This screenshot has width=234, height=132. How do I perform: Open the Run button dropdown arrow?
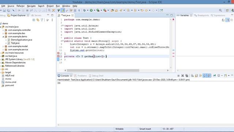click(x=94, y=10)
